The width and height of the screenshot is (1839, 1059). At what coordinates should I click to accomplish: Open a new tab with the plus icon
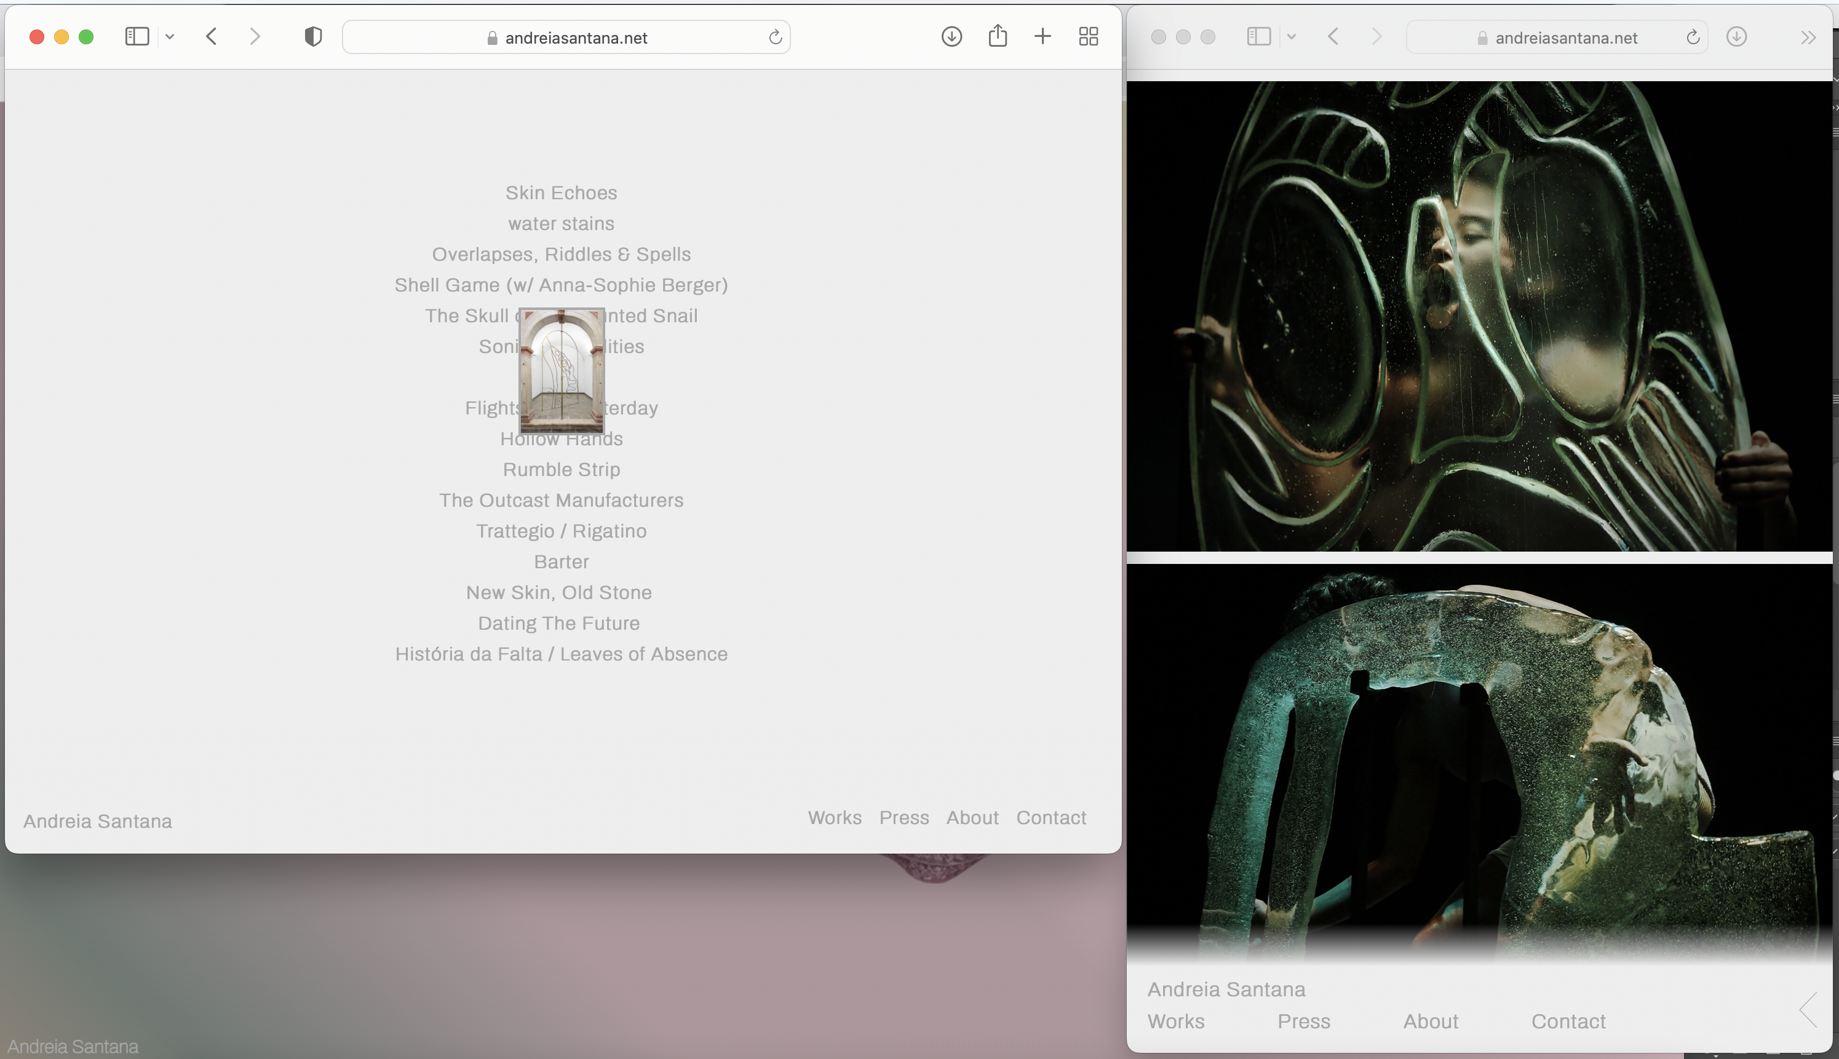pyautogui.click(x=1042, y=36)
